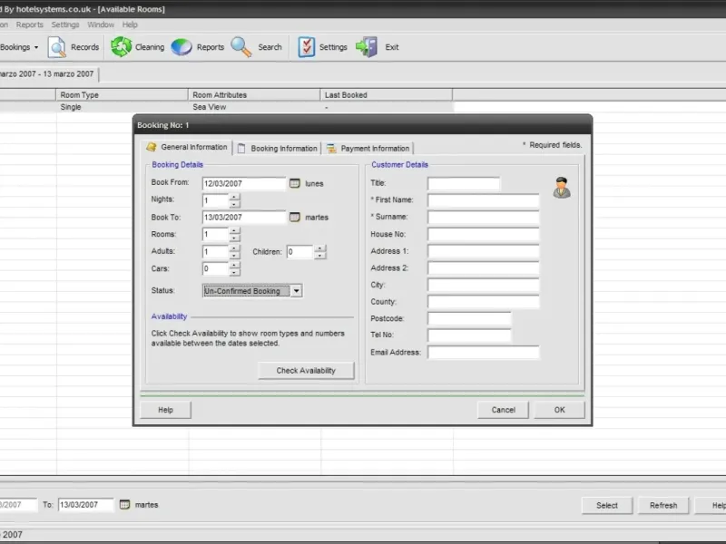Screen dimensions: 726x544
Task: Open the Window menu
Action: 101,24
